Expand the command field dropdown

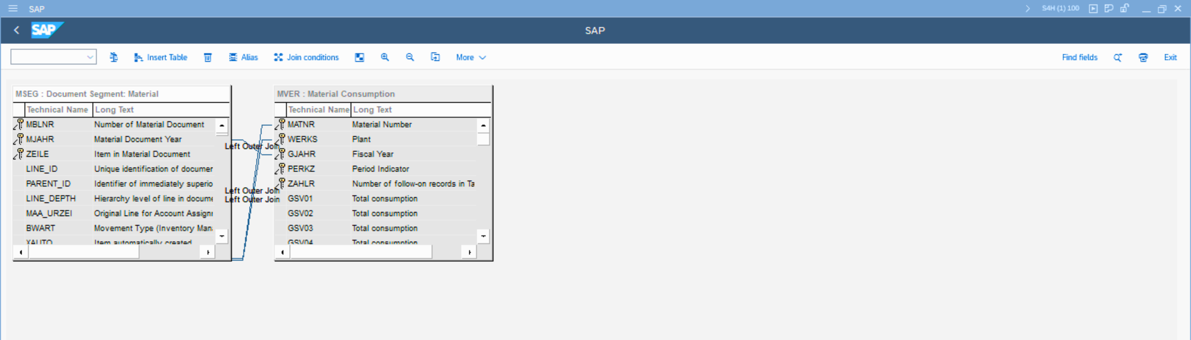[90, 57]
